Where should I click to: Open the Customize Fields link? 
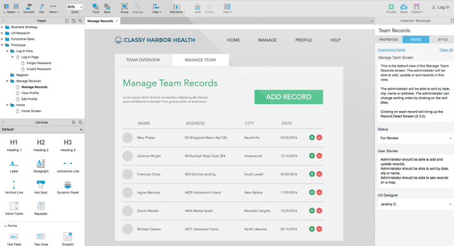pos(392,50)
